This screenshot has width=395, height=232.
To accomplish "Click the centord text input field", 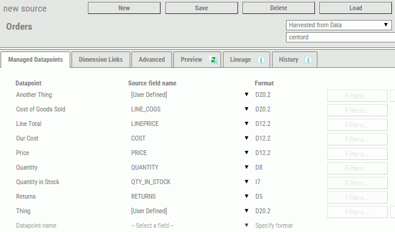I will 340,38.
